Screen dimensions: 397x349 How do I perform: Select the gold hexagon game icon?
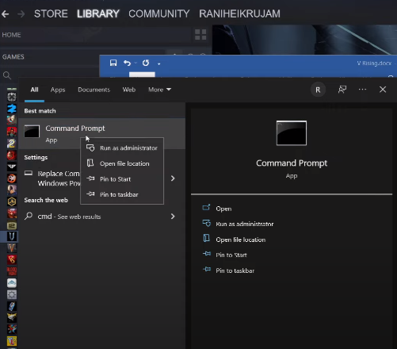pyautogui.click(x=12, y=201)
